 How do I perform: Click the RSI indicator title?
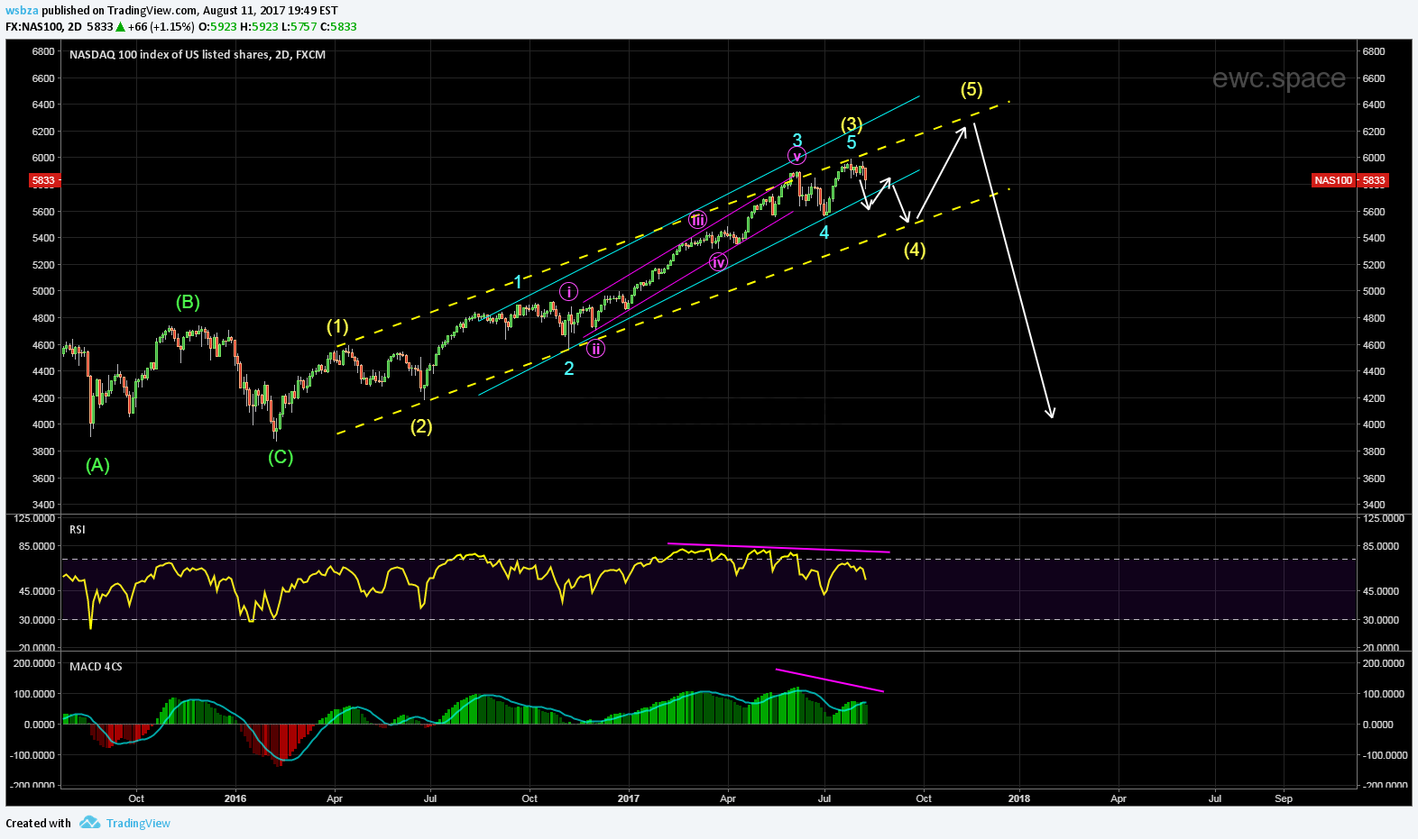(78, 530)
